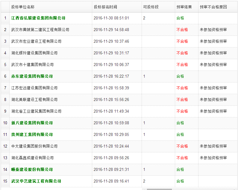241x190 pixels.
Task: Open 贵州建工集团有限公司 entry
Action: pyautogui.click(x=32, y=135)
